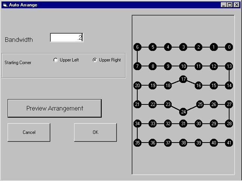Click node 16 in the preview
The width and height of the screenshot is (242, 181).
coord(199,85)
